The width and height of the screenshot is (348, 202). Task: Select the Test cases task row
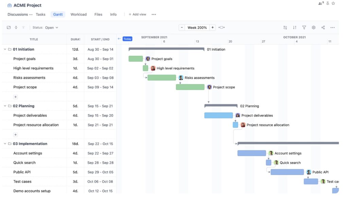tap(59, 181)
